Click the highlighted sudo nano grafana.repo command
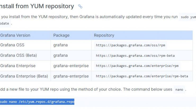 tap(37, 102)
